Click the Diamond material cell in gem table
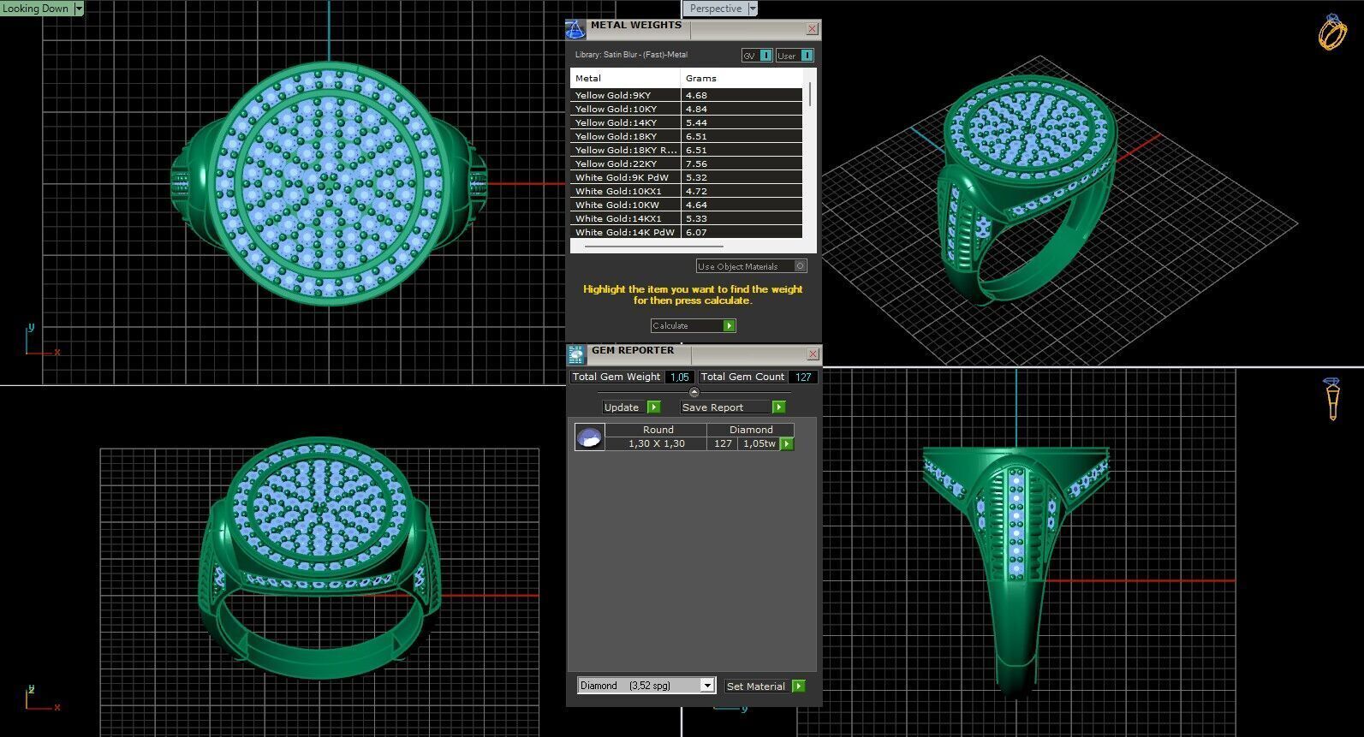1364x737 pixels. (751, 430)
